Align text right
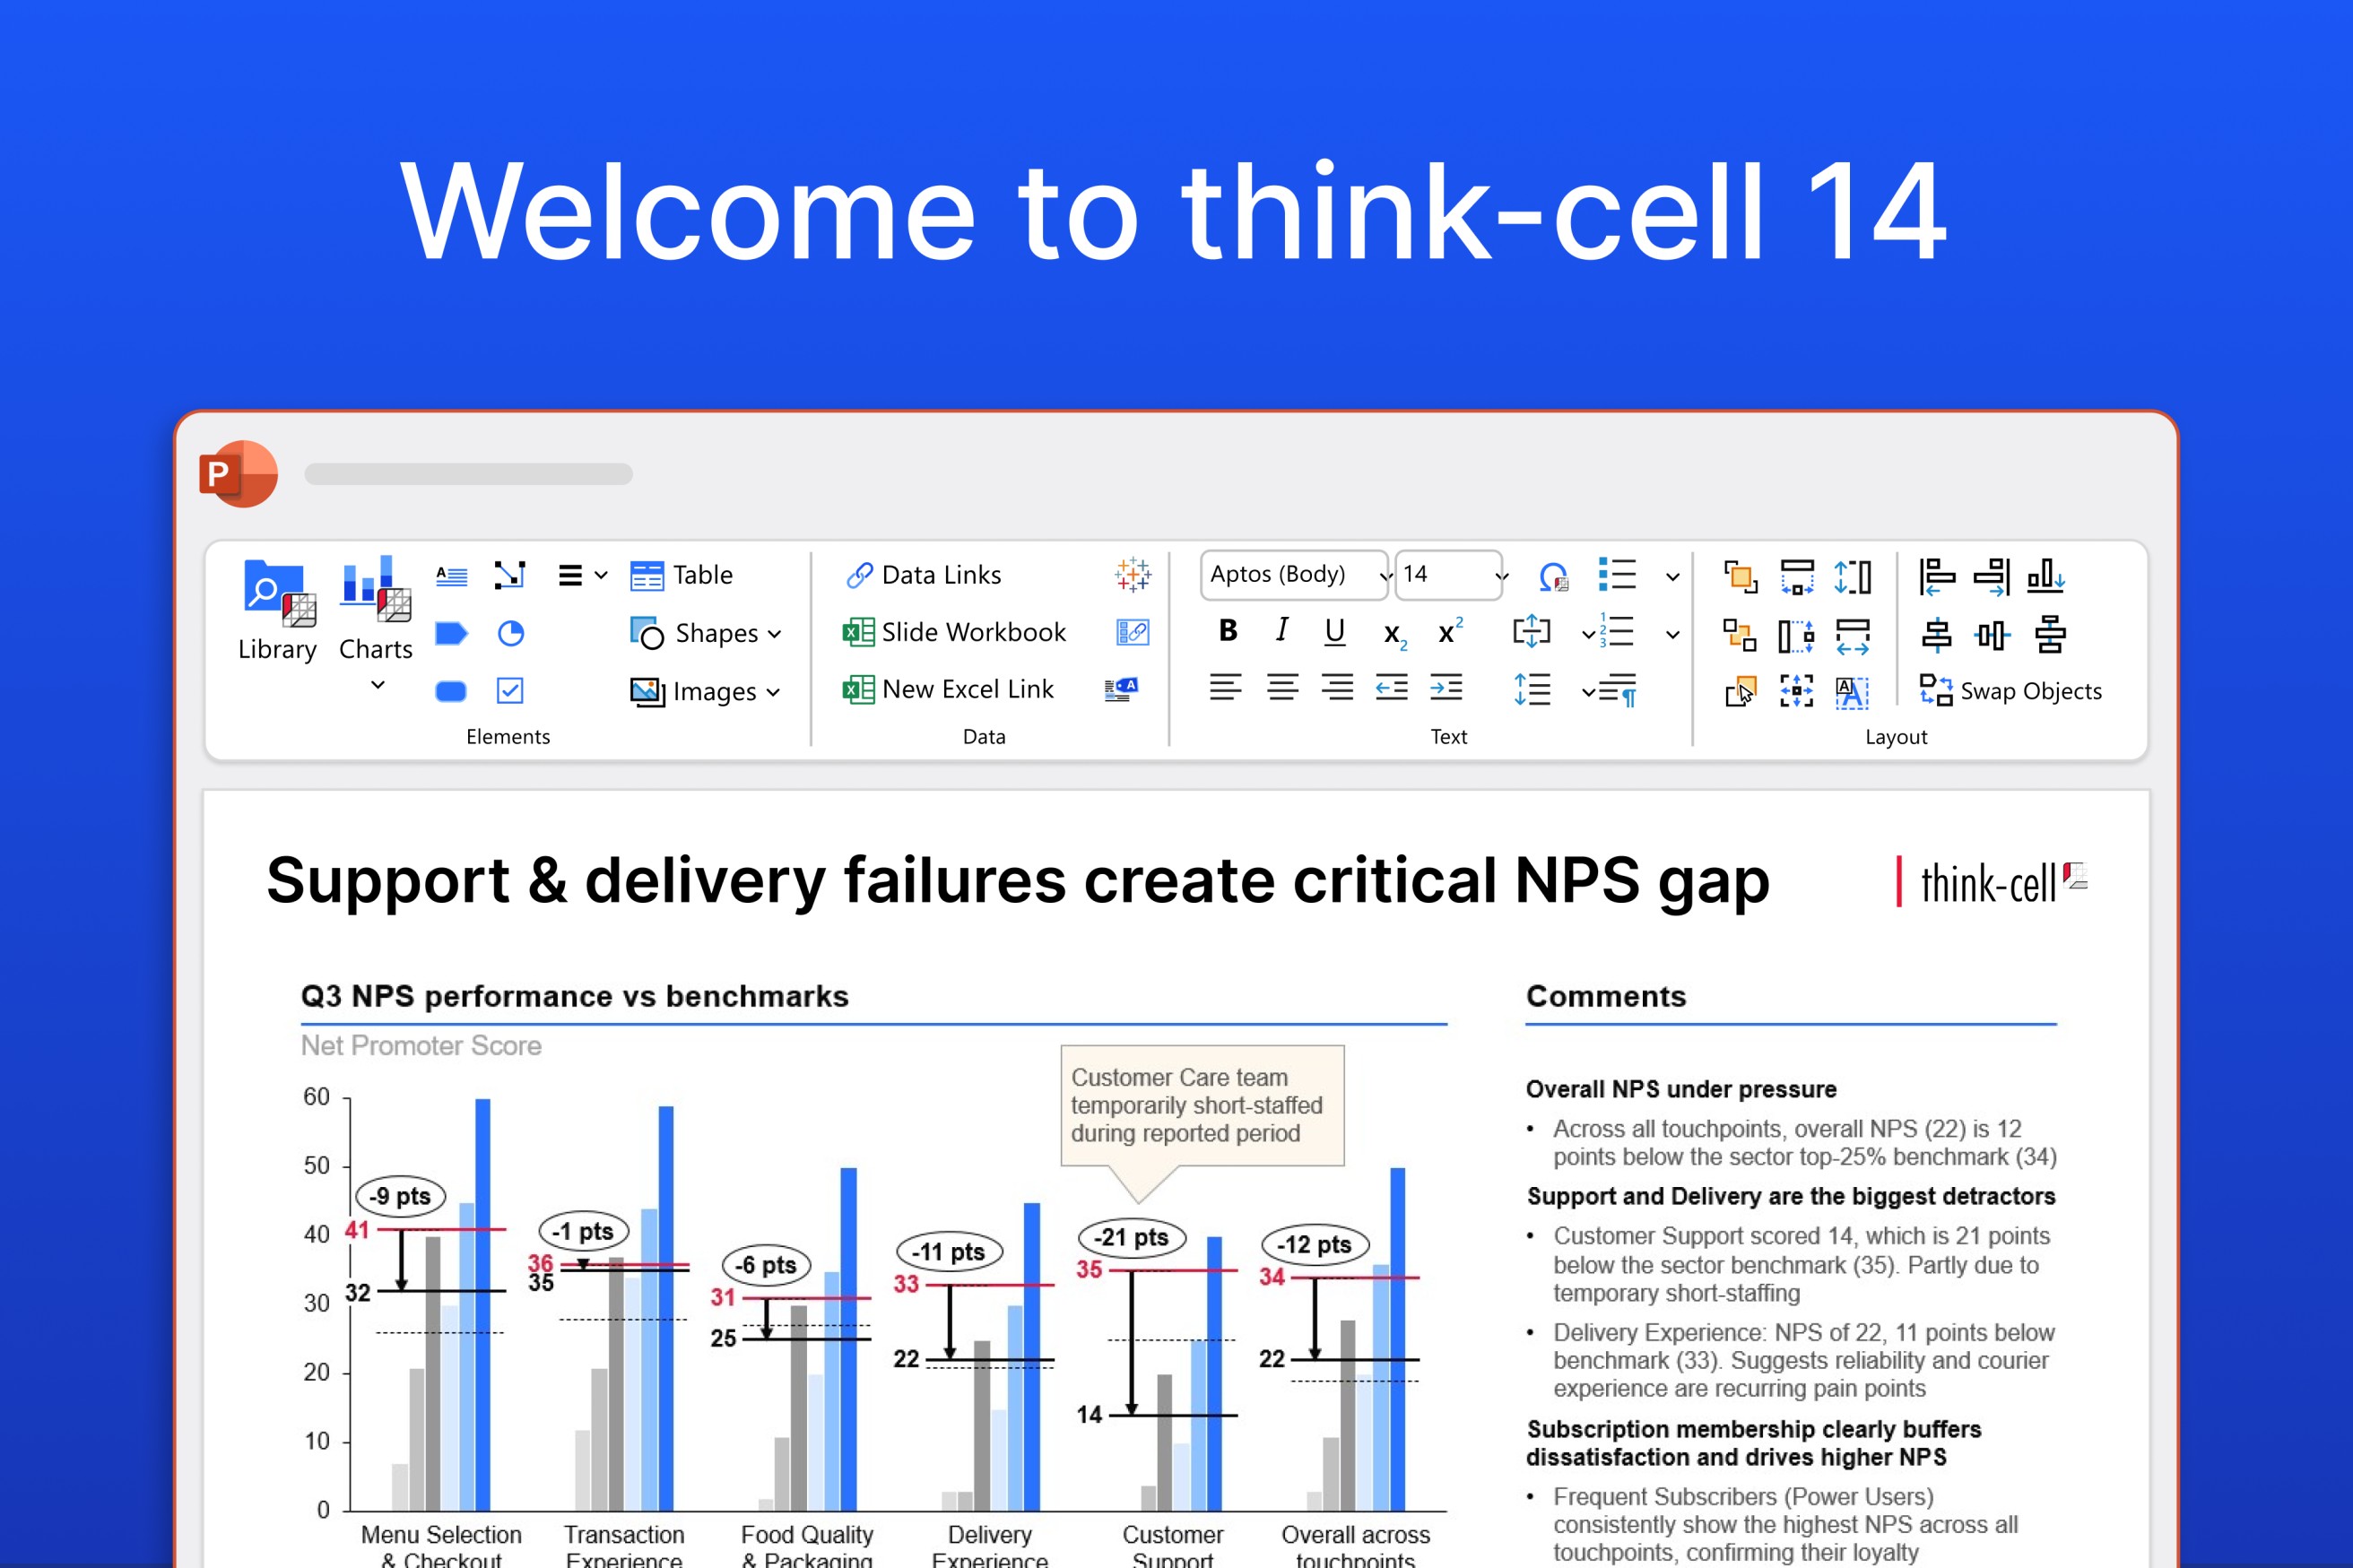The height and width of the screenshot is (1568, 2353). tap(1337, 688)
